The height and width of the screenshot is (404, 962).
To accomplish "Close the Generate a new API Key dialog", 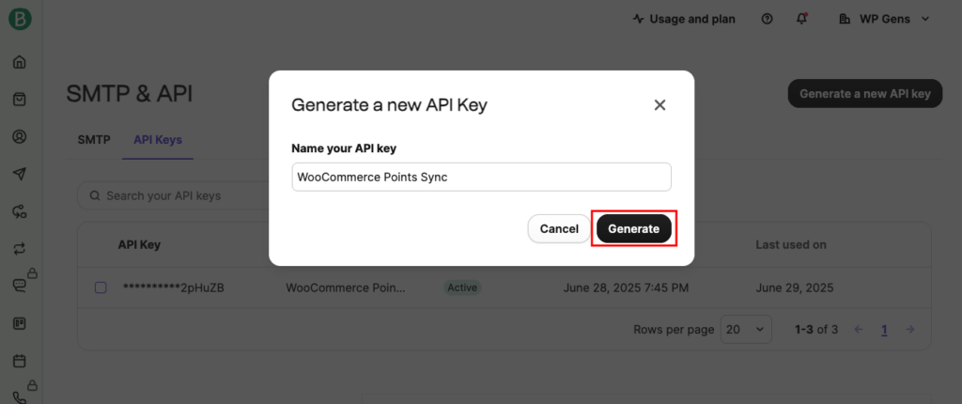I will click(659, 105).
